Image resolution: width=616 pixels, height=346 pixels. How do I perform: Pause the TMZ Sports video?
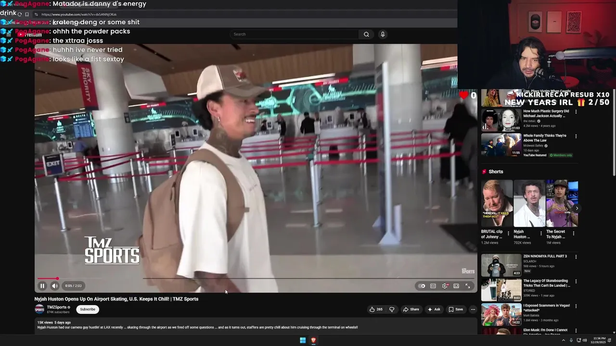pyautogui.click(x=42, y=286)
